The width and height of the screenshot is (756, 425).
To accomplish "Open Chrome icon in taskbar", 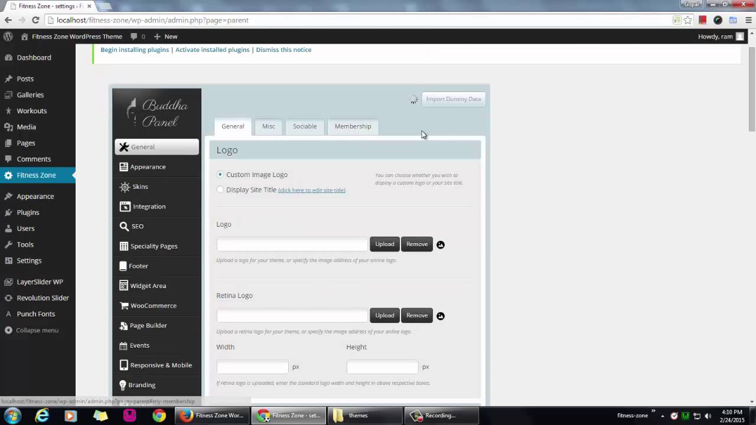I will (159, 416).
